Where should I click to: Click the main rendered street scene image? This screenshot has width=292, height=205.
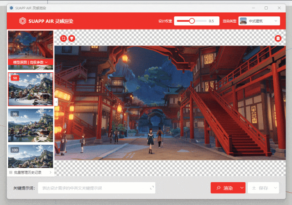tap(170, 103)
